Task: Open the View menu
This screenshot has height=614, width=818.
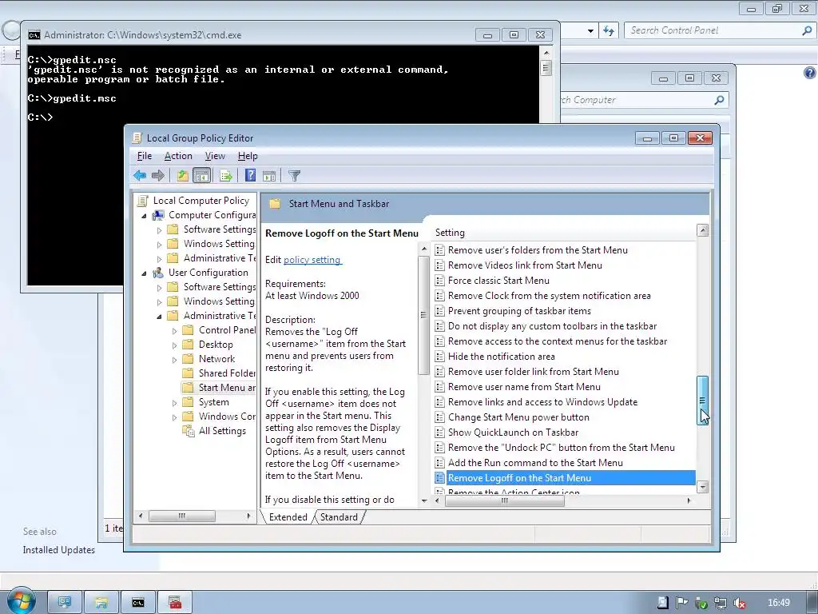Action: 215,156
